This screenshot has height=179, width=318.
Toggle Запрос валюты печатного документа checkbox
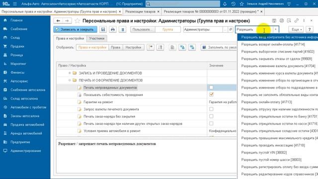click(211, 109)
